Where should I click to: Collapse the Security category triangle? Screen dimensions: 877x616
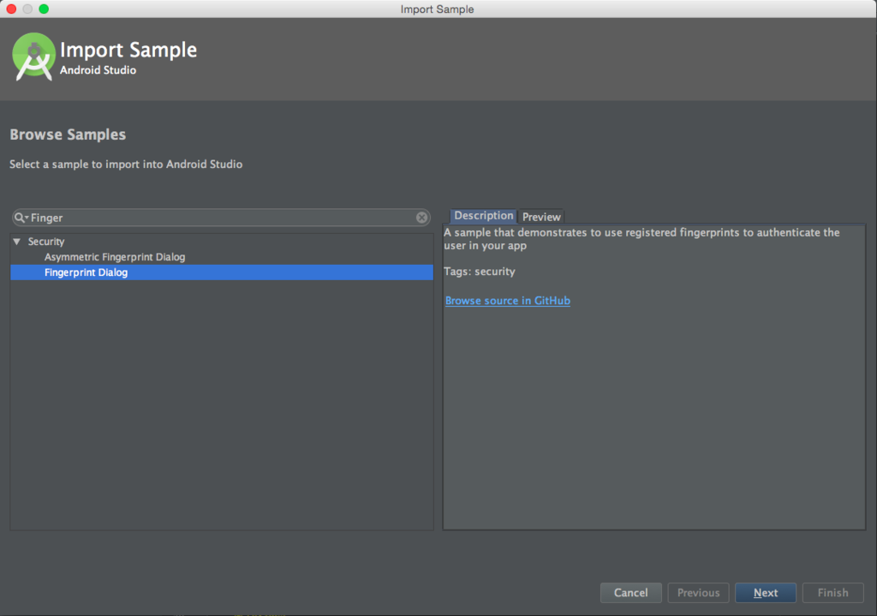coord(17,242)
